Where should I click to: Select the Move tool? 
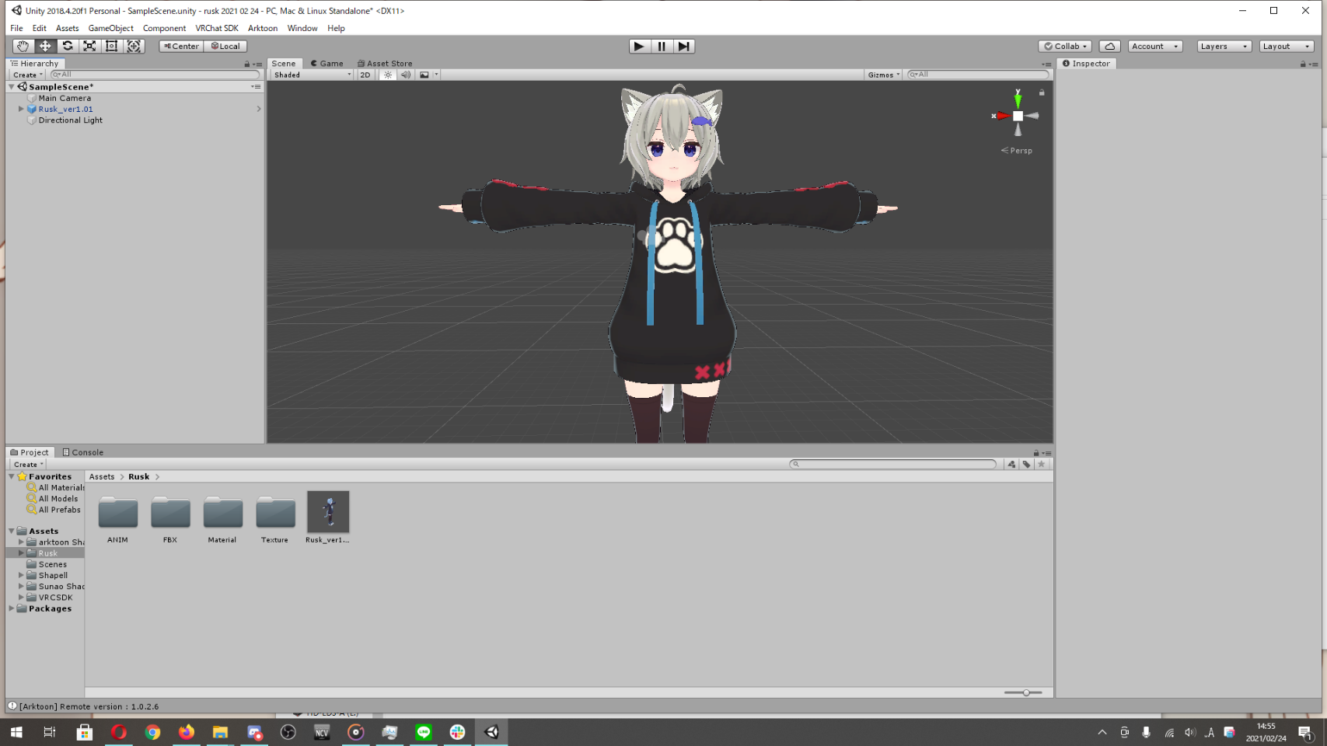pyautogui.click(x=45, y=47)
